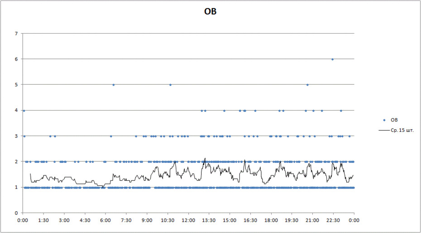The image size is (421, 233).
Task: Select the y-axis label 0
Action: pyautogui.click(x=16, y=213)
